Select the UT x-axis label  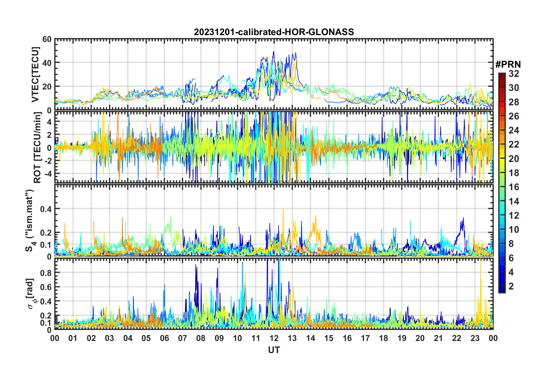(x=274, y=350)
